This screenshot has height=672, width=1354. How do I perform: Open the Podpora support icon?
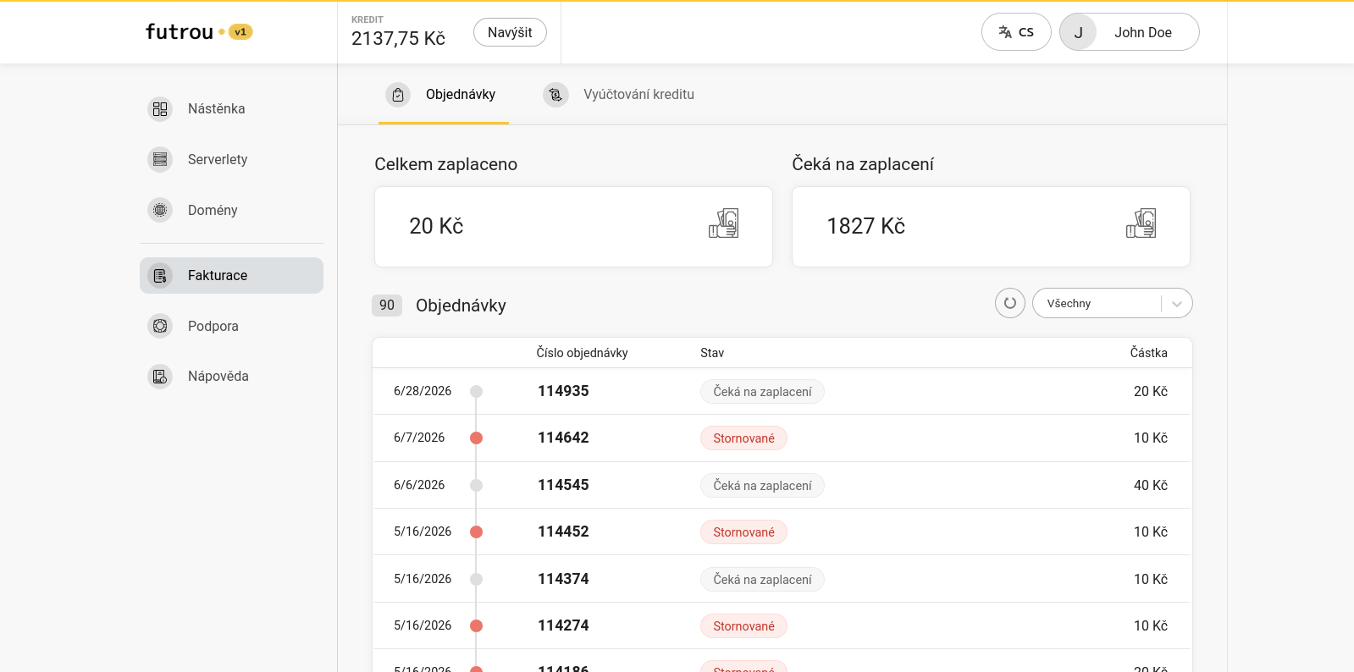tap(160, 326)
